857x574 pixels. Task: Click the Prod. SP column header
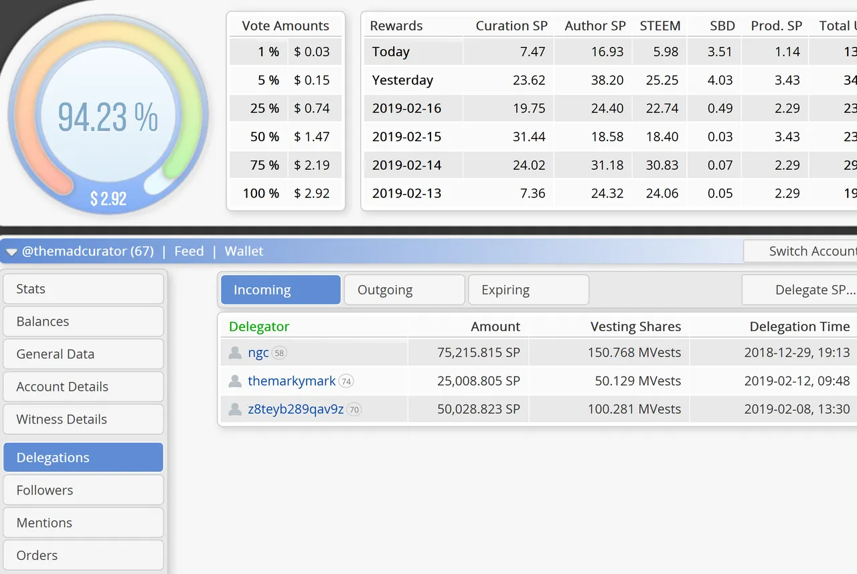tap(777, 25)
